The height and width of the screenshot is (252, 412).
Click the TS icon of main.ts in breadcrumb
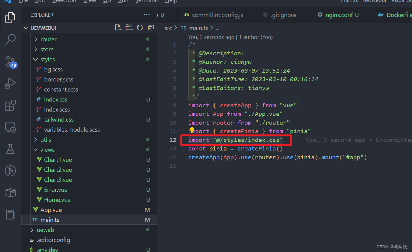[x=183, y=28]
